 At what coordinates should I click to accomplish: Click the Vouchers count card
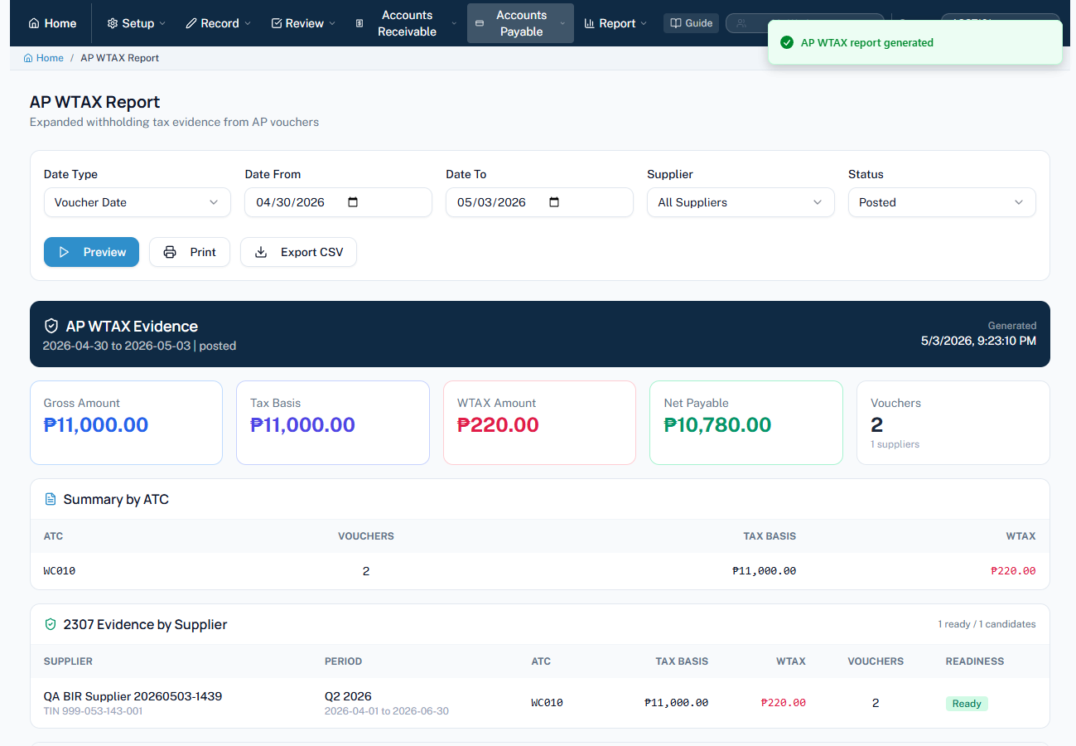tap(953, 423)
